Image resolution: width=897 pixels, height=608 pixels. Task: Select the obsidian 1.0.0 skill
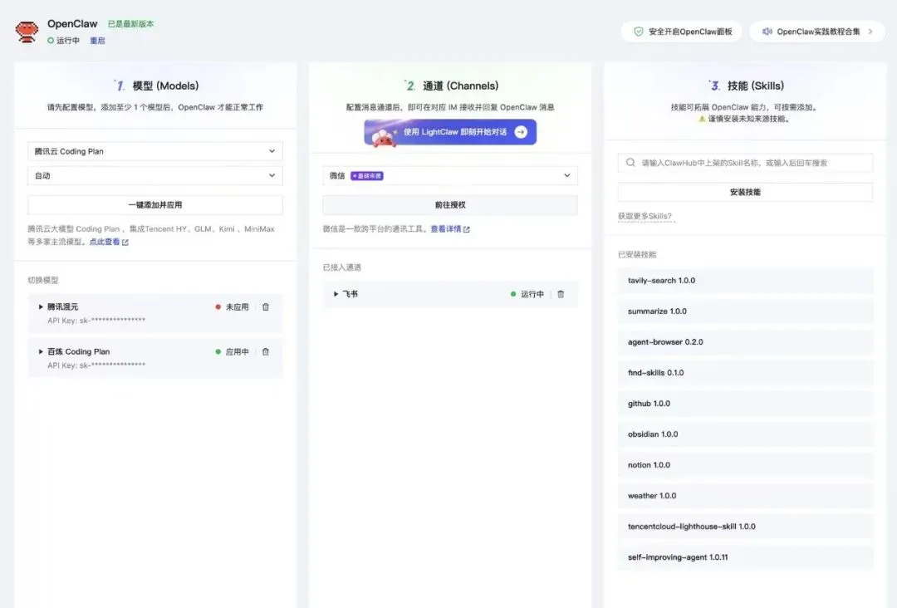745,434
